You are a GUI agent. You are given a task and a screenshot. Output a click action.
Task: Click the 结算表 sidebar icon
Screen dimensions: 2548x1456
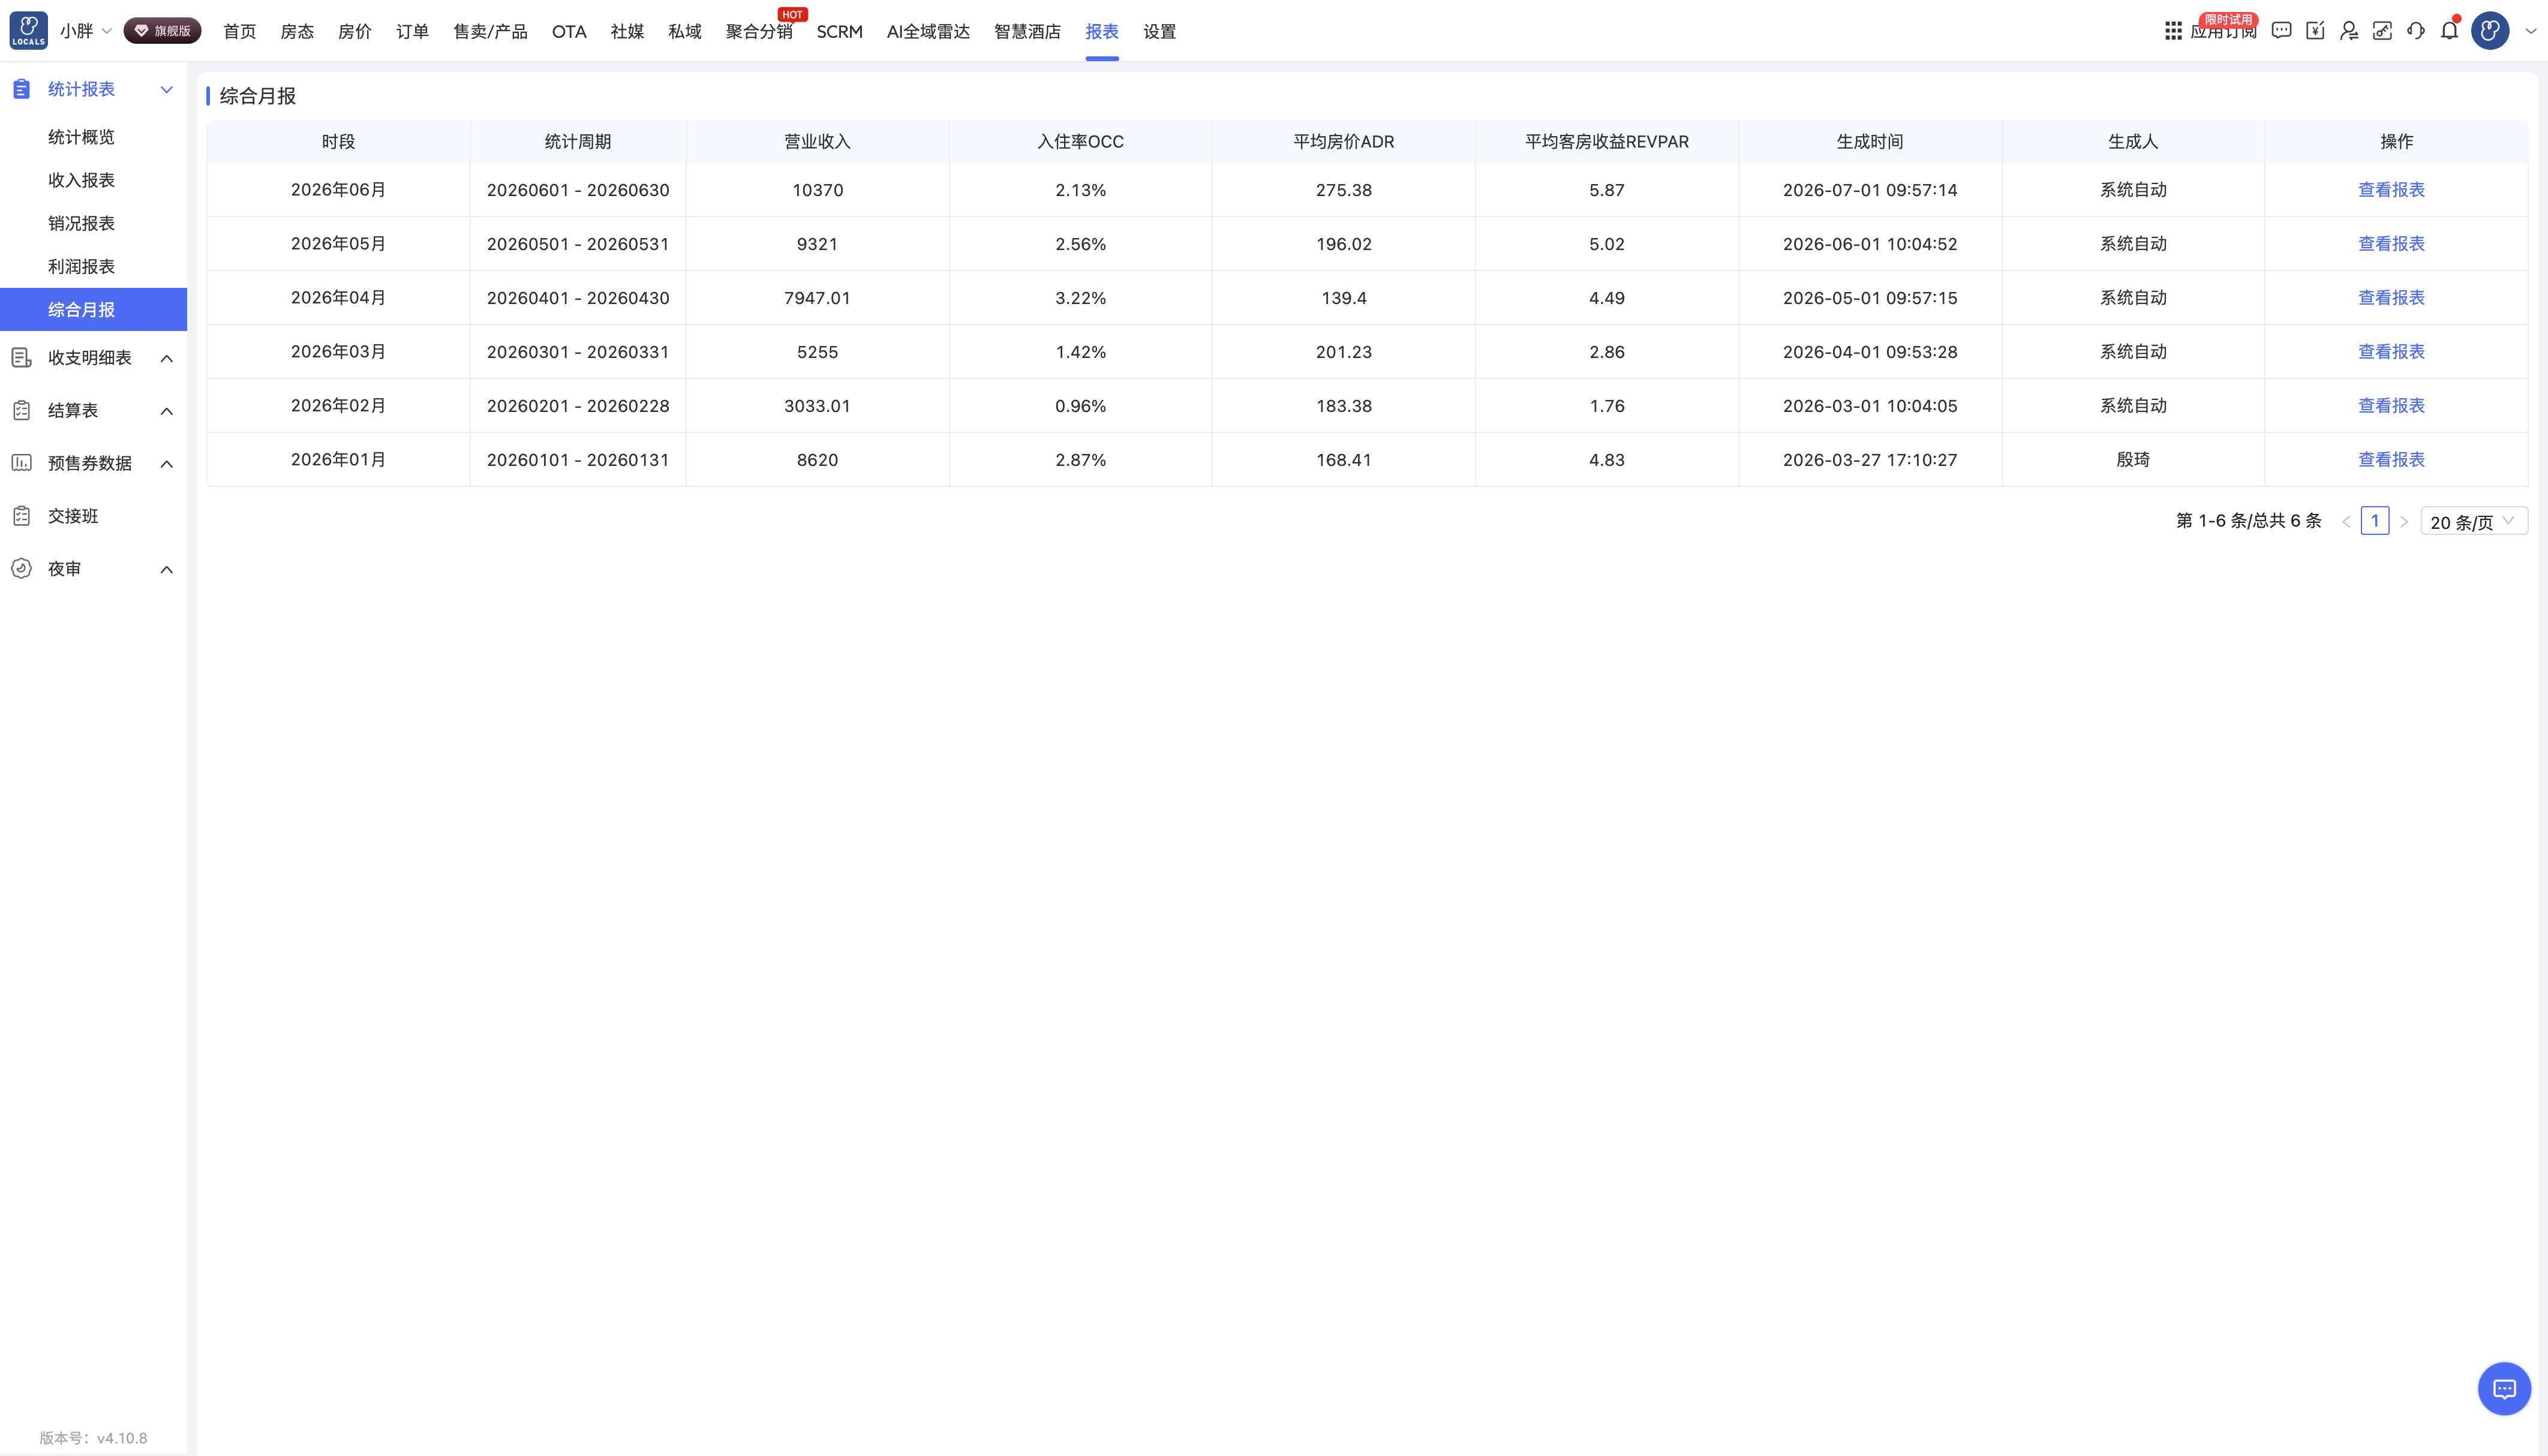pos(21,410)
